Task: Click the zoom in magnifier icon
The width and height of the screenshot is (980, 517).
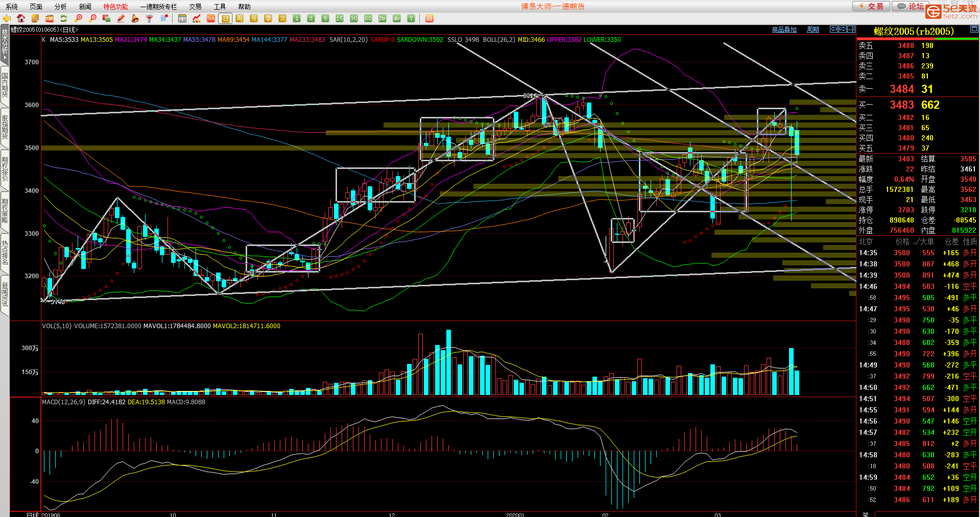Action: [x=78, y=18]
